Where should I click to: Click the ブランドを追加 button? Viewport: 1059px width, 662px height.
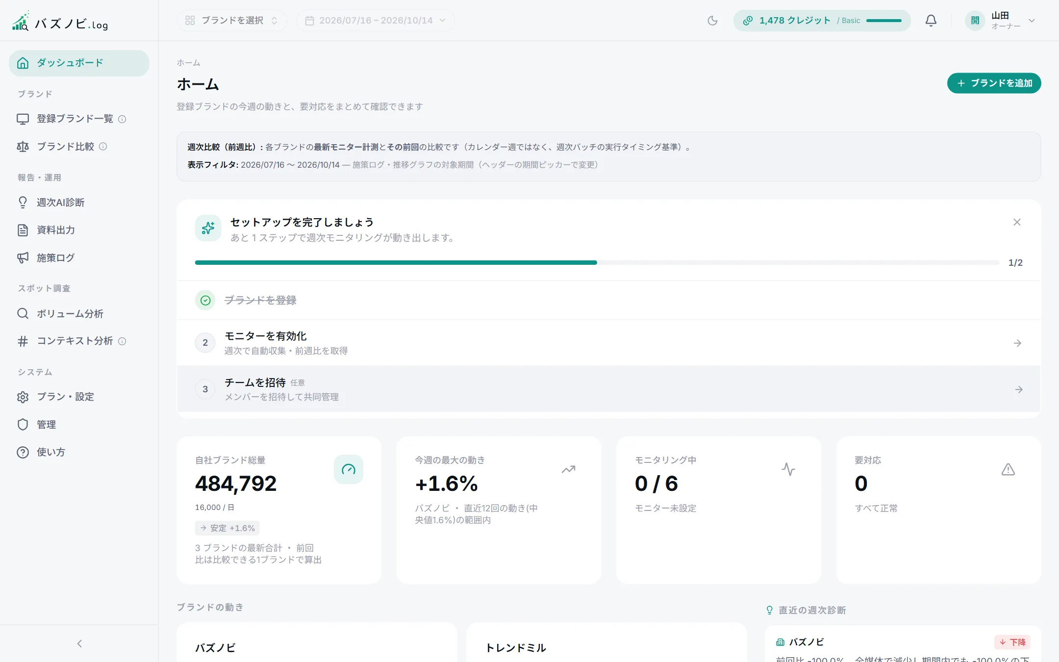click(994, 83)
